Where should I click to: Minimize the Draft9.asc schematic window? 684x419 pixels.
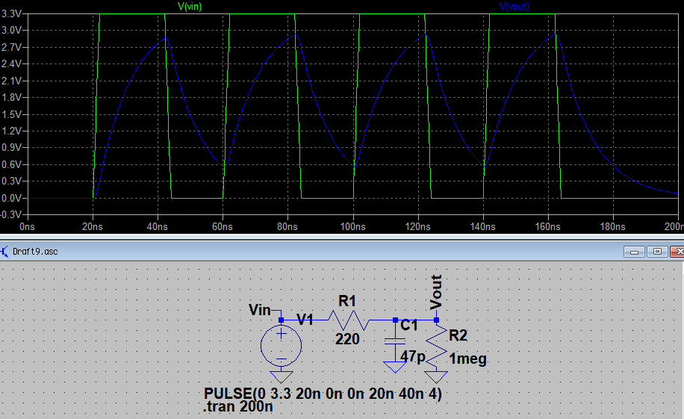click(635, 252)
